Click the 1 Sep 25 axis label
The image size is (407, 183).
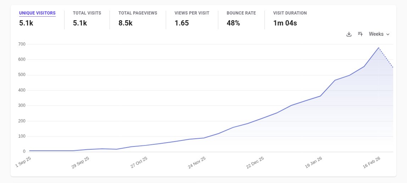point(24,162)
